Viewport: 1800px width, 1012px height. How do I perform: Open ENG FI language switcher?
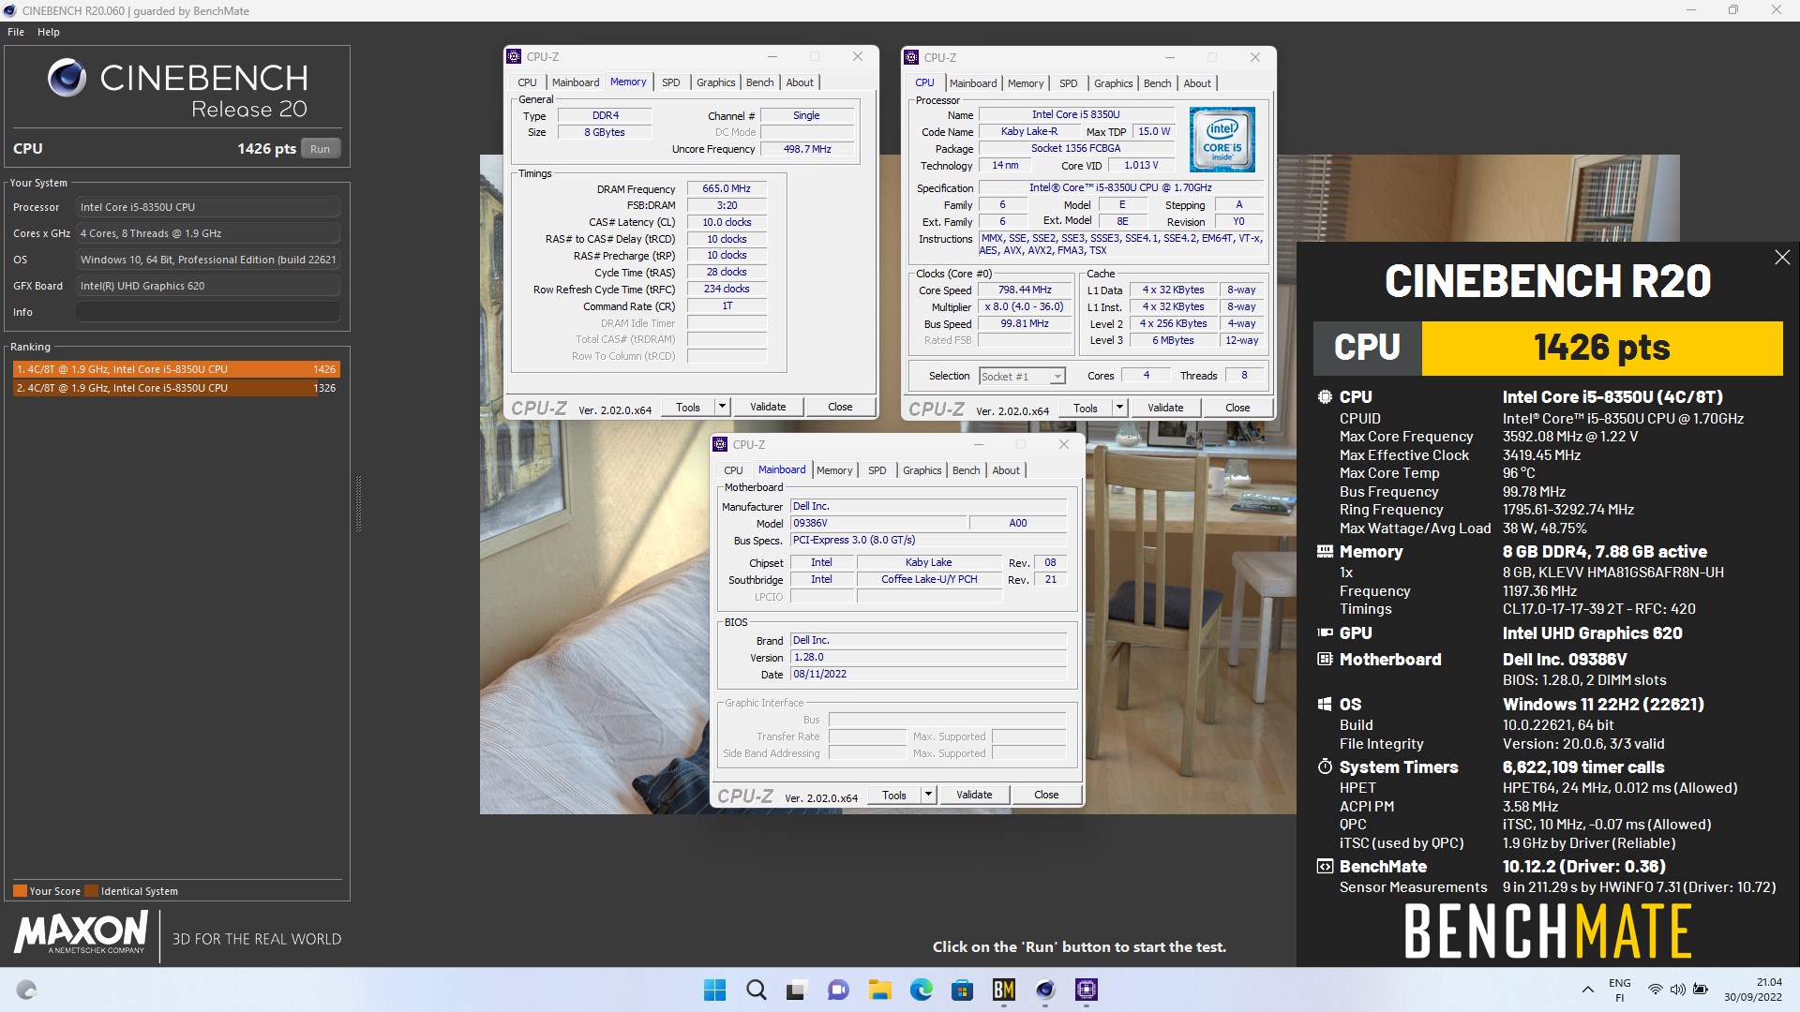click(x=1619, y=990)
